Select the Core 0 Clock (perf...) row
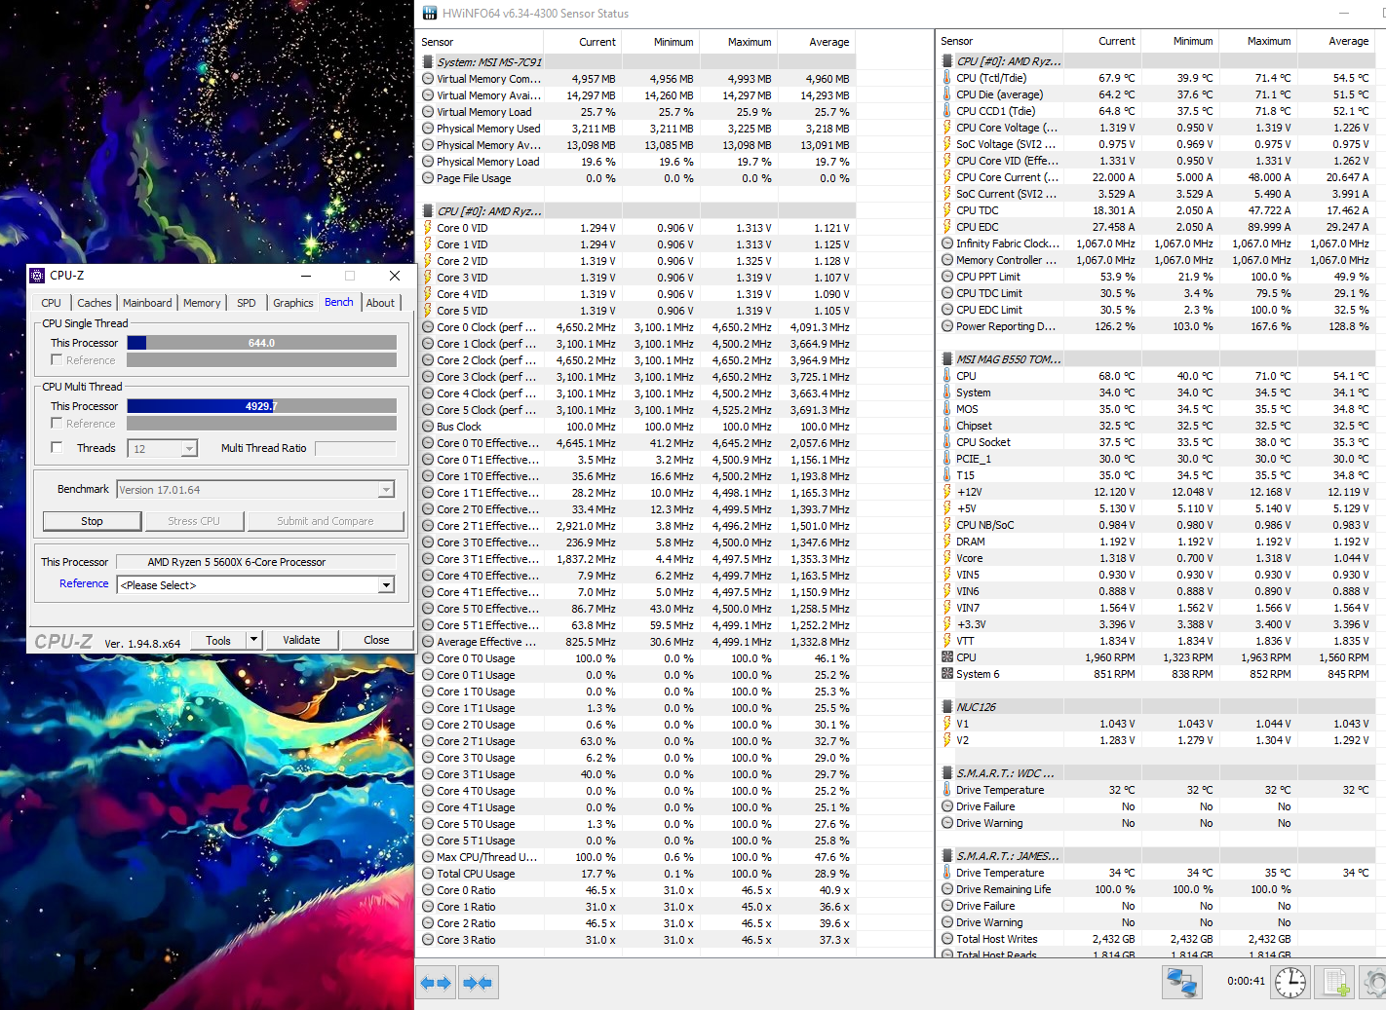The width and height of the screenshot is (1386, 1010). (x=637, y=327)
